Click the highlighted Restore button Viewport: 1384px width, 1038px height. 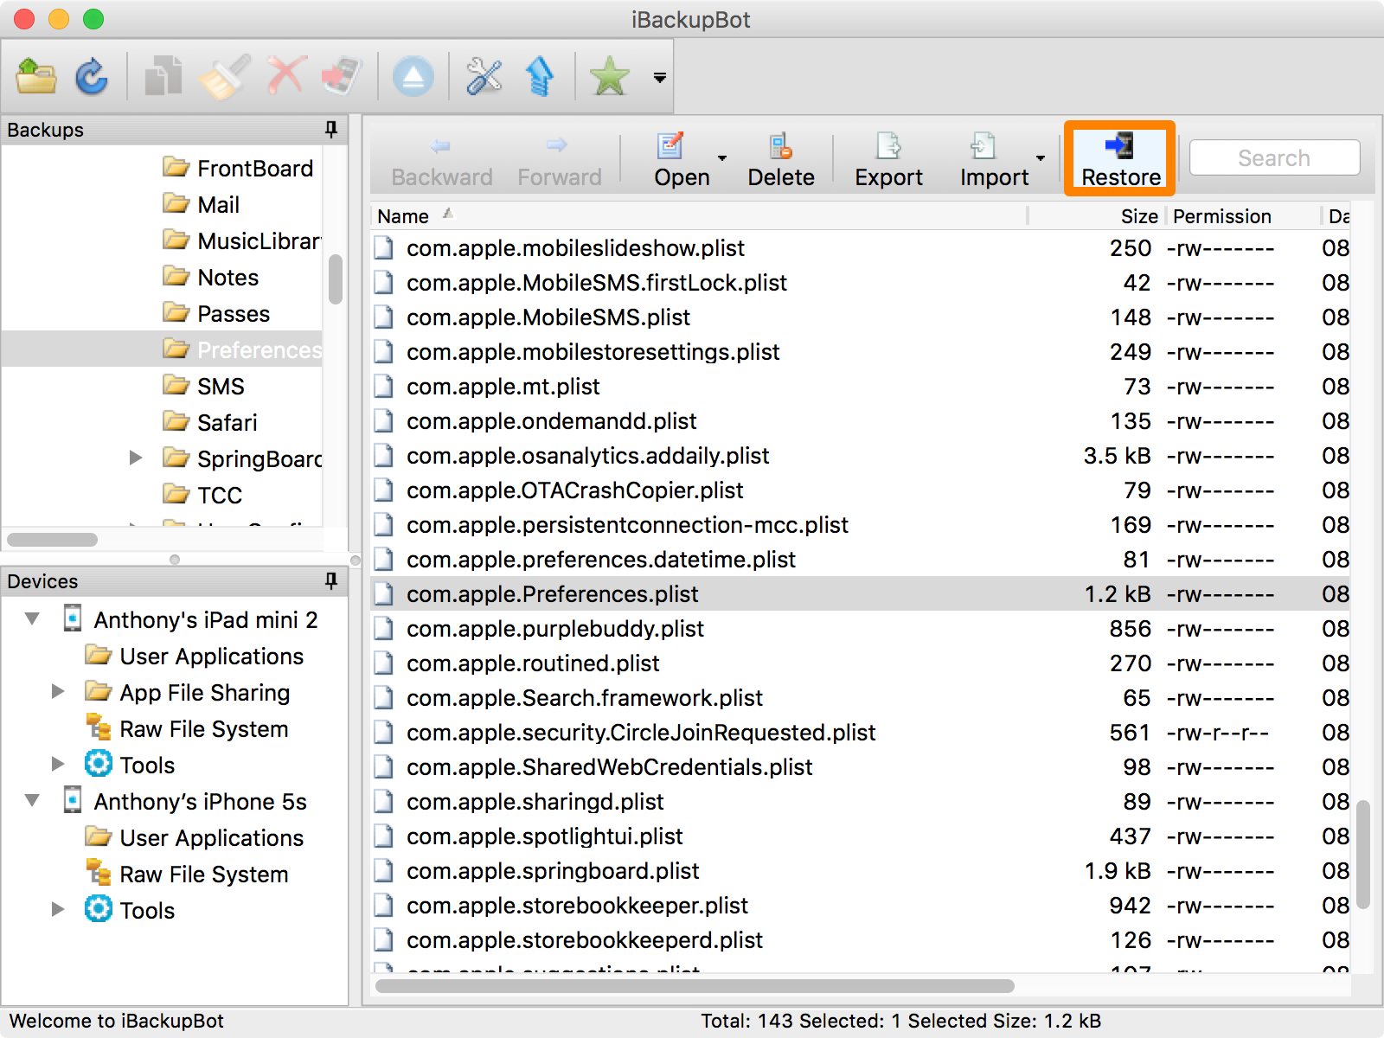[1119, 160]
